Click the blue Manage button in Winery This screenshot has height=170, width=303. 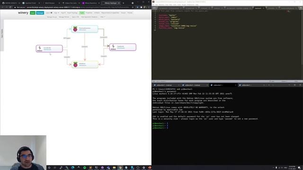[x=40, y=13]
